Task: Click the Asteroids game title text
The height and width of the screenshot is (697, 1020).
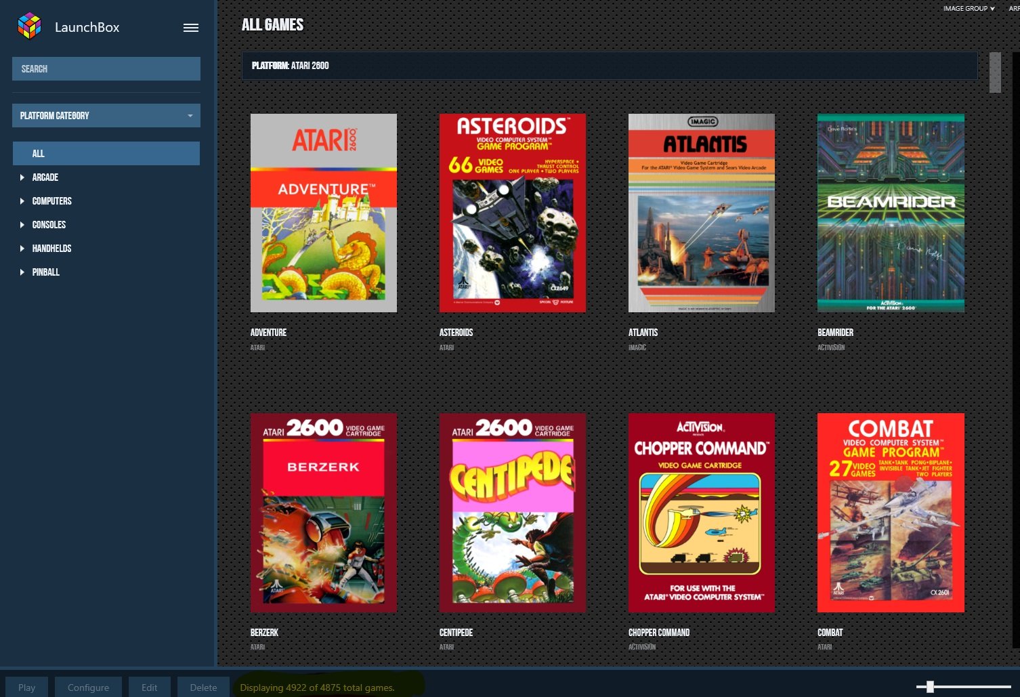Action: point(456,333)
